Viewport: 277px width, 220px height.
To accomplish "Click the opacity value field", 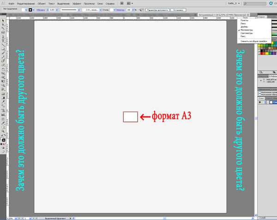I will click(x=129, y=10).
